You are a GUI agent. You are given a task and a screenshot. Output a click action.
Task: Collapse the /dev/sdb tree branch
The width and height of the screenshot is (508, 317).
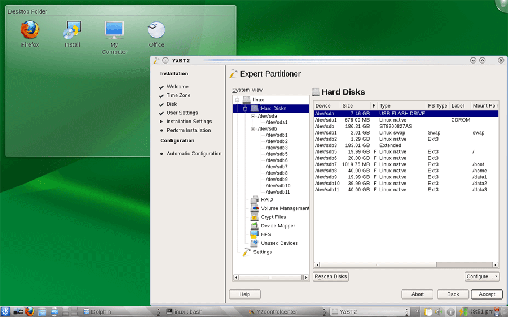[253, 128]
